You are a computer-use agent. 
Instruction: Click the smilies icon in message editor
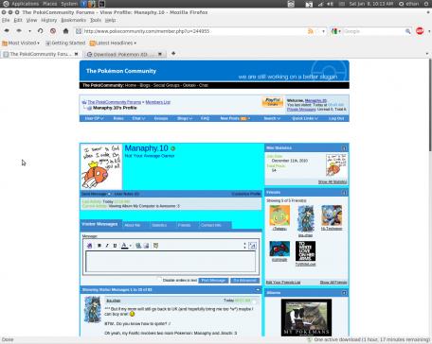point(90,246)
